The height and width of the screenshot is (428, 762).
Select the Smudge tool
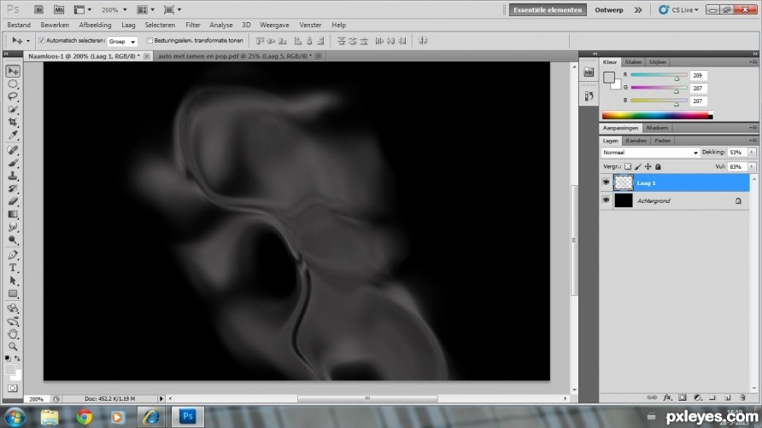pos(13,227)
